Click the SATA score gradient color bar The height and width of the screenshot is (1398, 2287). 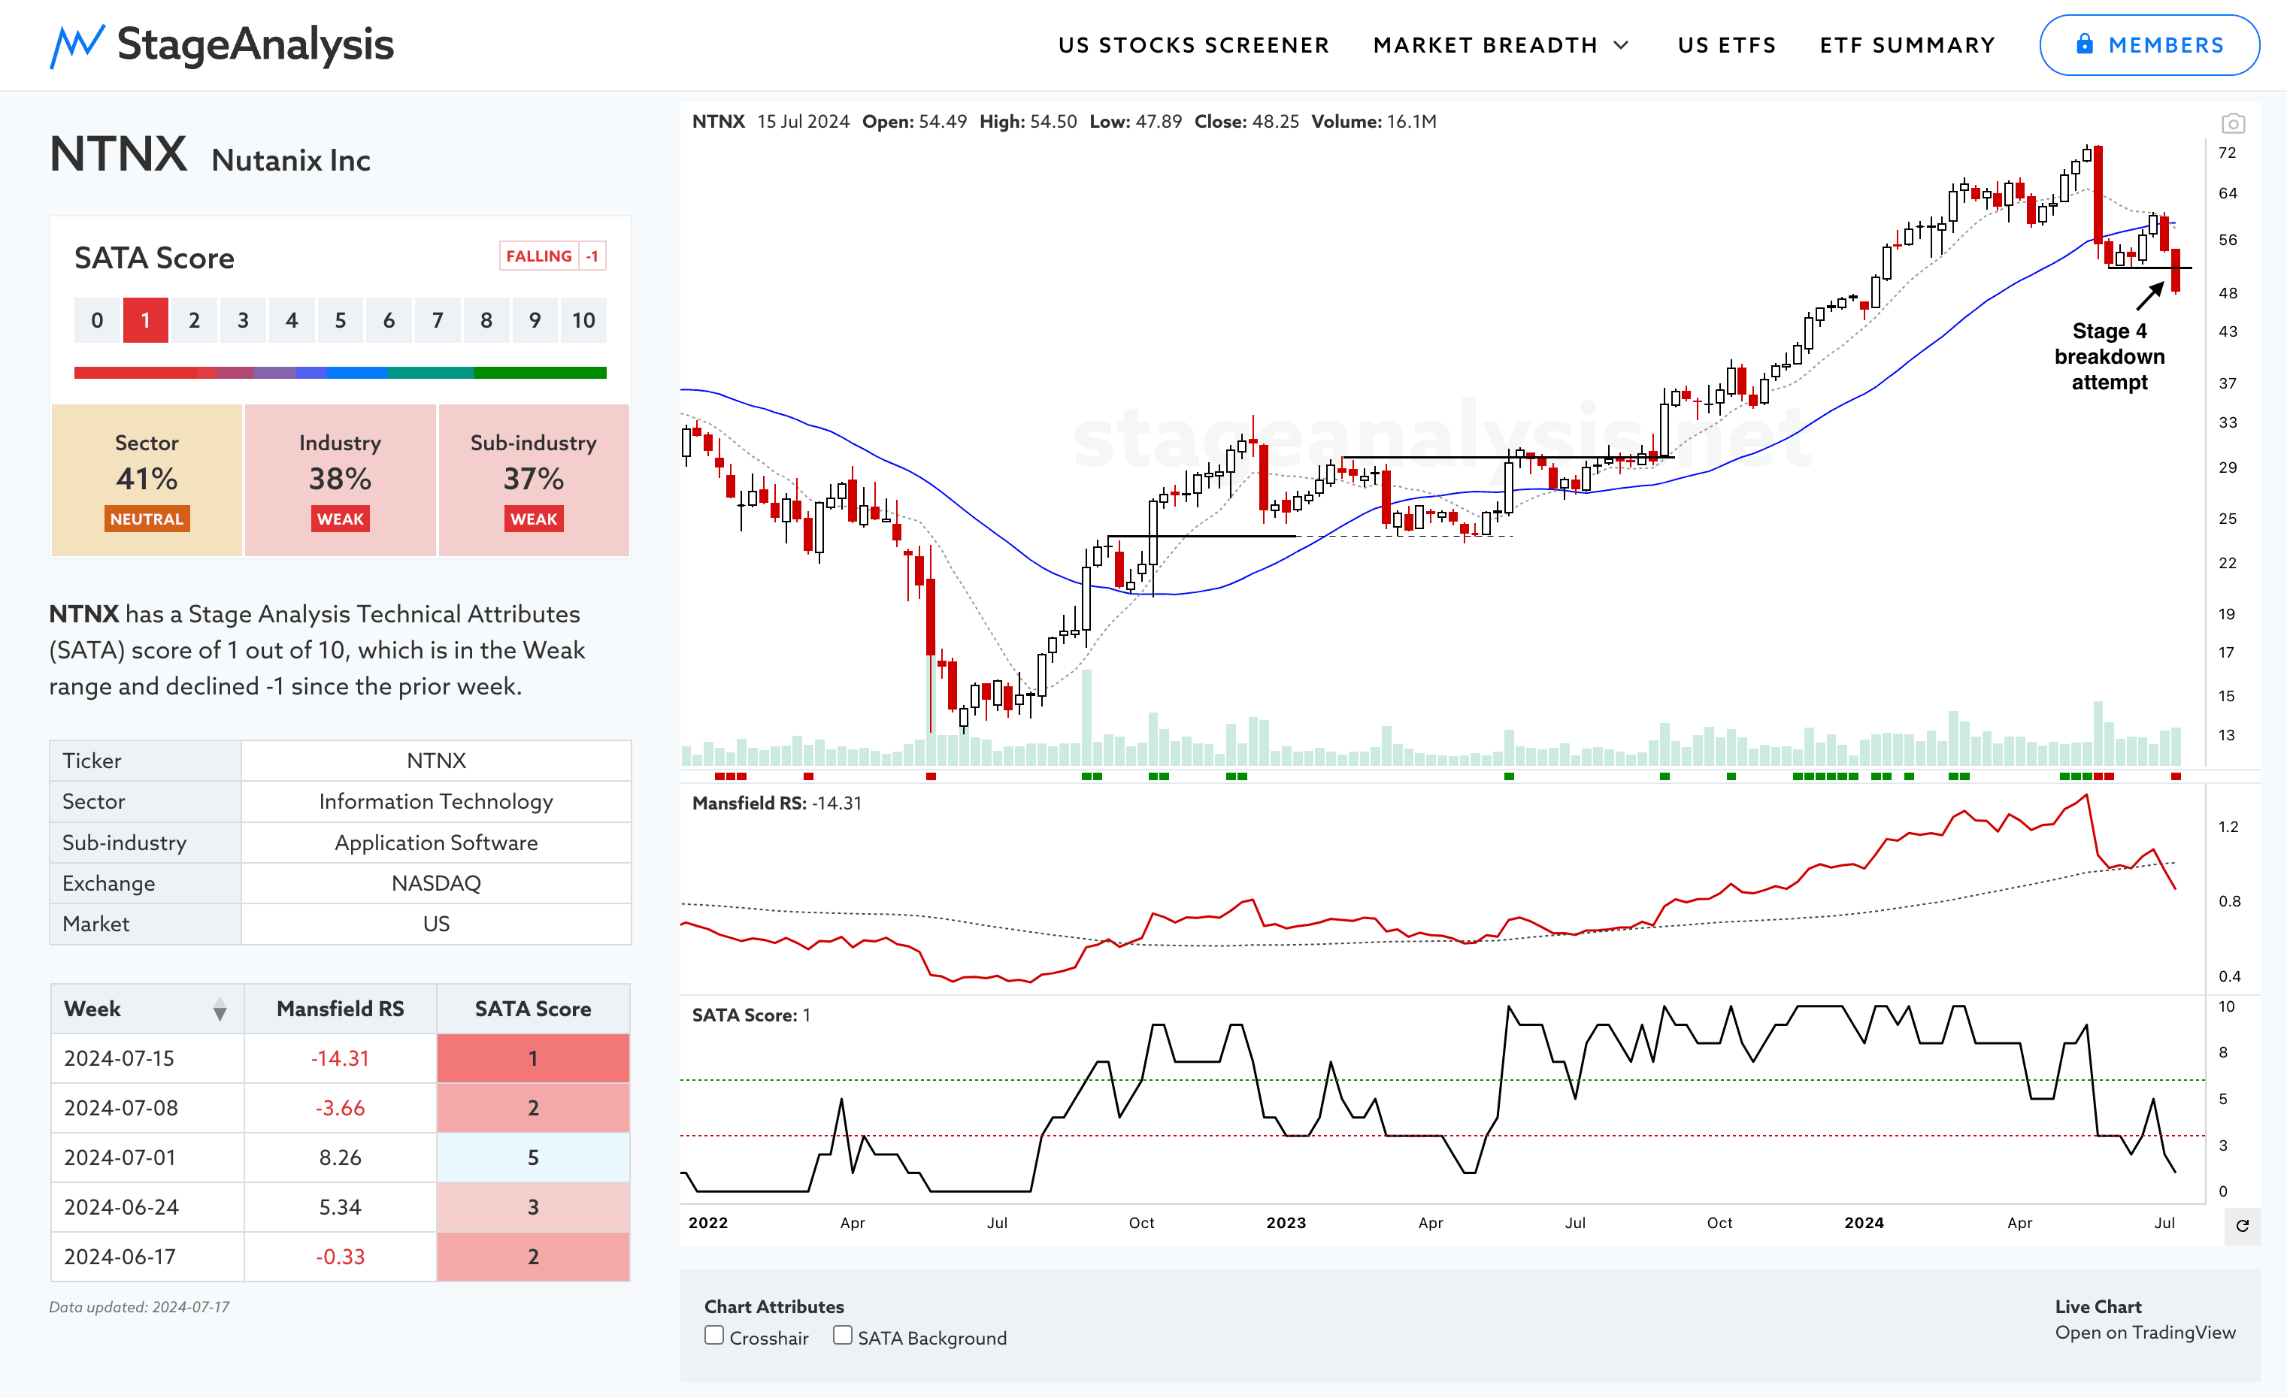pos(340,373)
